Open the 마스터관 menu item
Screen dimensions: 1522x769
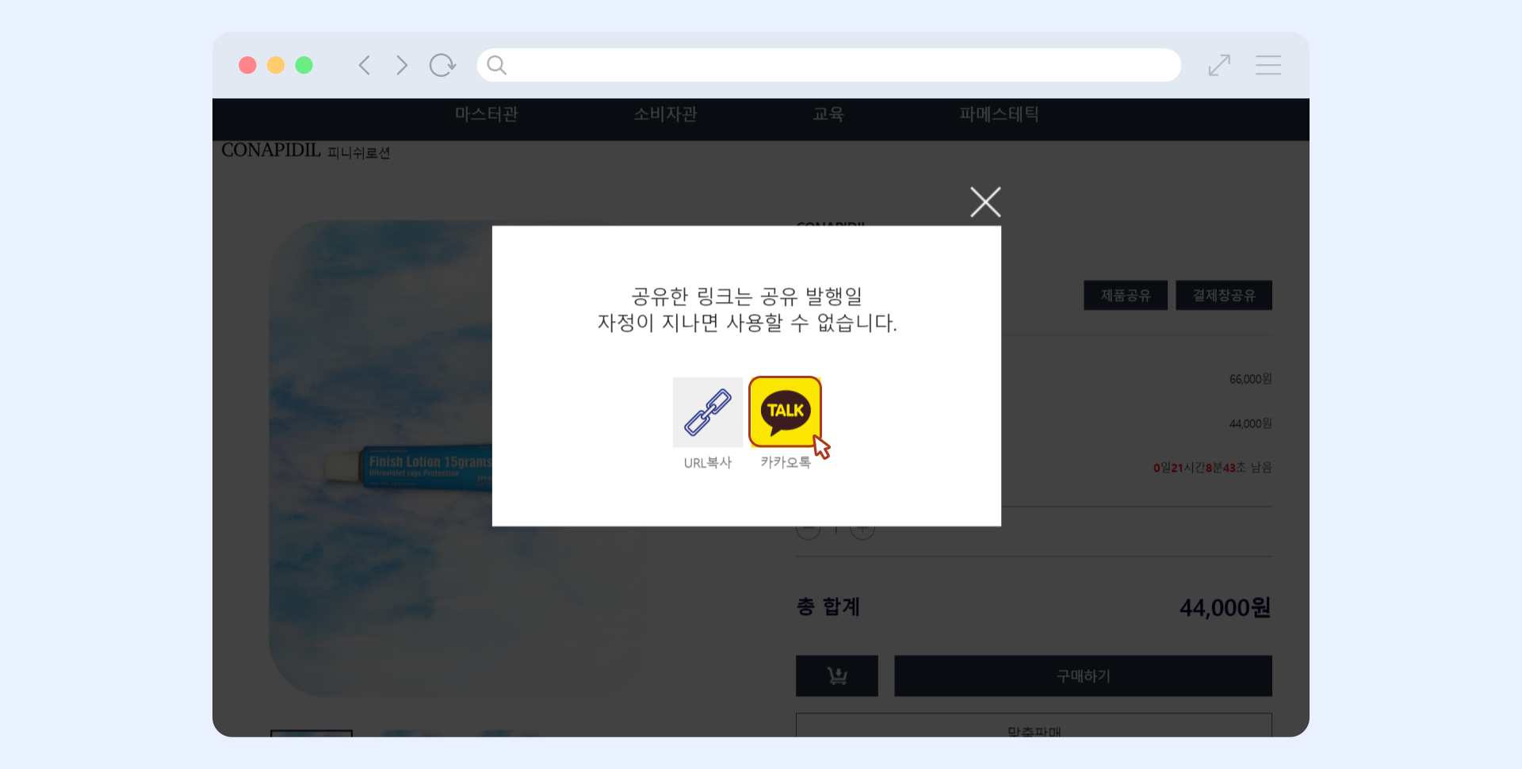(487, 114)
